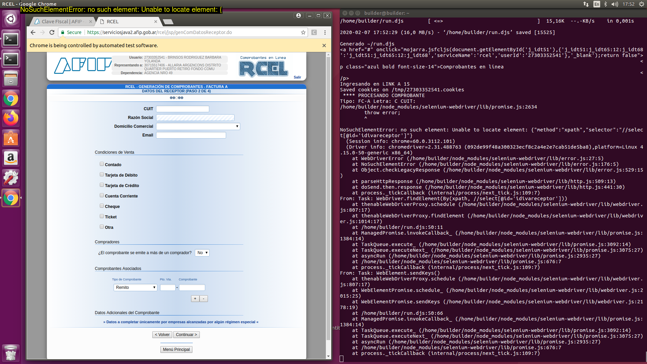Click page vertical scrollbar thumb
The height and width of the screenshot is (364, 647).
click(329, 199)
